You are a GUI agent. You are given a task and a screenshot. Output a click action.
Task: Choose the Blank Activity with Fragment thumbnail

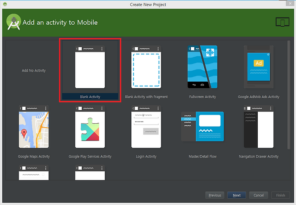(x=146, y=67)
